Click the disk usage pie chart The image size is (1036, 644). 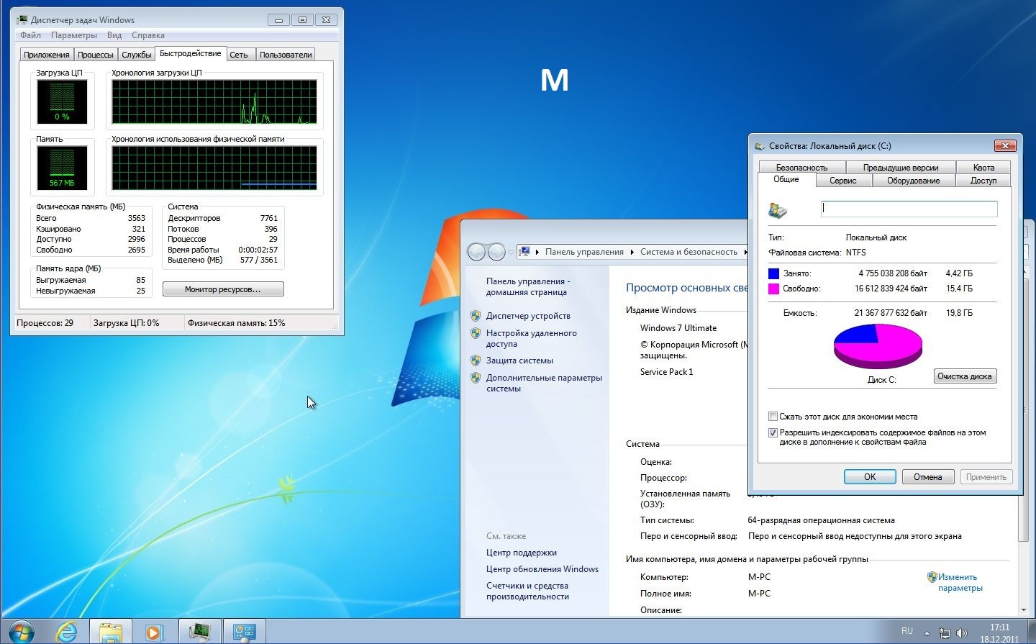coord(878,346)
